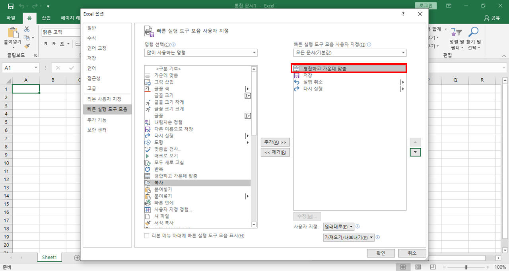This screenshot has width=509, height=271.
Task: Click the 취소 button
Action: coord(412,253)
